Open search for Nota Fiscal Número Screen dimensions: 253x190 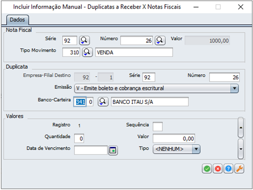coord(160,40)
